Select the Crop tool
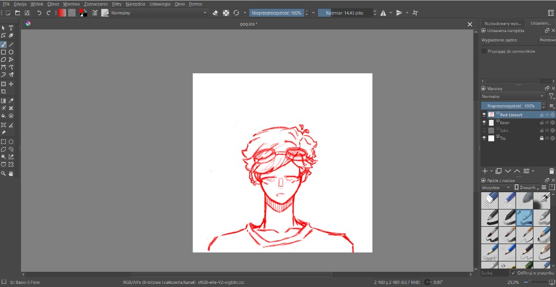The height and width of the screenshot is (287, 556). click(x=4, y=92)
